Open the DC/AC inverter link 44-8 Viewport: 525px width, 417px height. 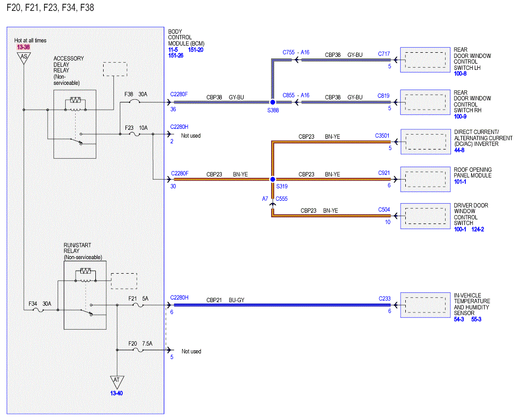459,150
